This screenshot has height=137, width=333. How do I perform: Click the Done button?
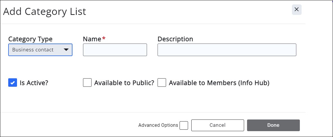[x=273, y=125]
